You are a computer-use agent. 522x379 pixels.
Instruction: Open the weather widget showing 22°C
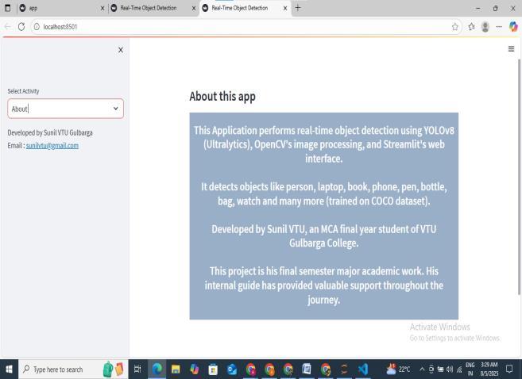pos(398,369)
